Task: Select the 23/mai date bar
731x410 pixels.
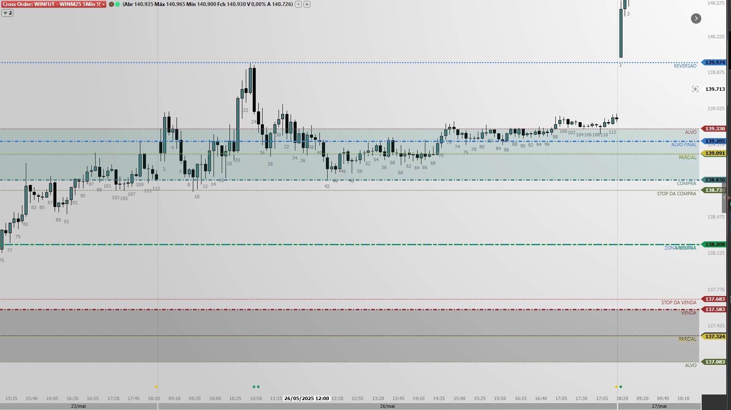Action: tap(78, 406)
